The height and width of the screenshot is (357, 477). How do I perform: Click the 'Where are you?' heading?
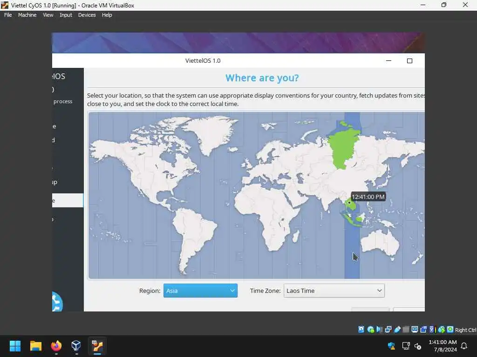coord(262,78)
